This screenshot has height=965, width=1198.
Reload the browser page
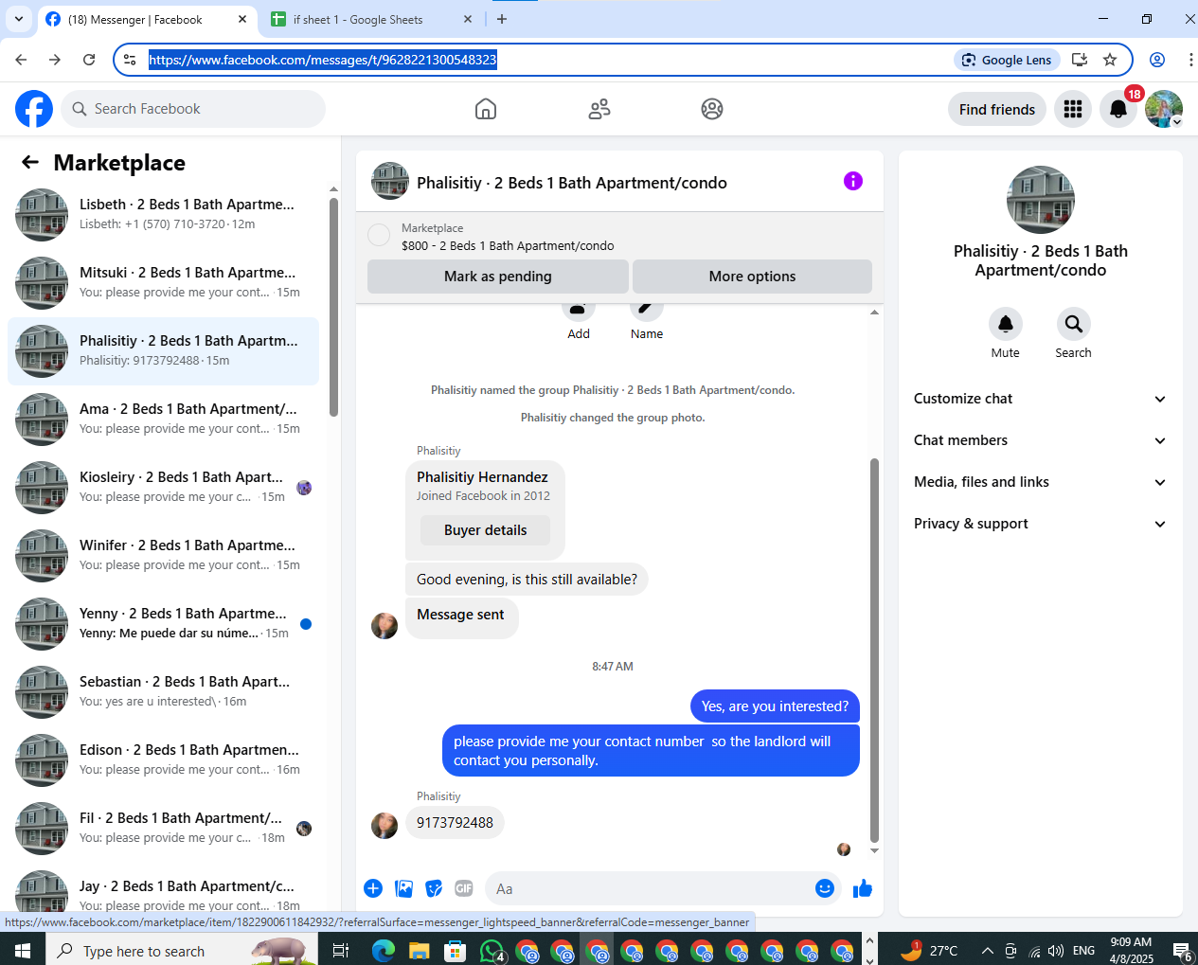(89, 60)
